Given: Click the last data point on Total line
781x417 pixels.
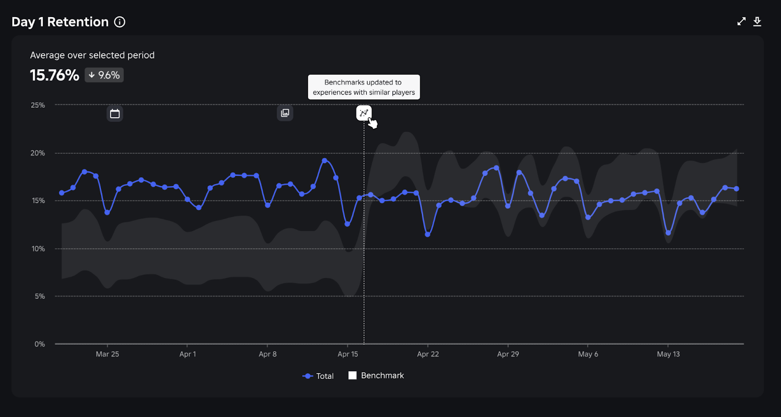Looking at the screenshot, I should click(x=737, y=189).
